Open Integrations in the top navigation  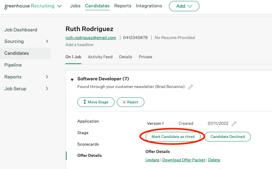(149, 6)
